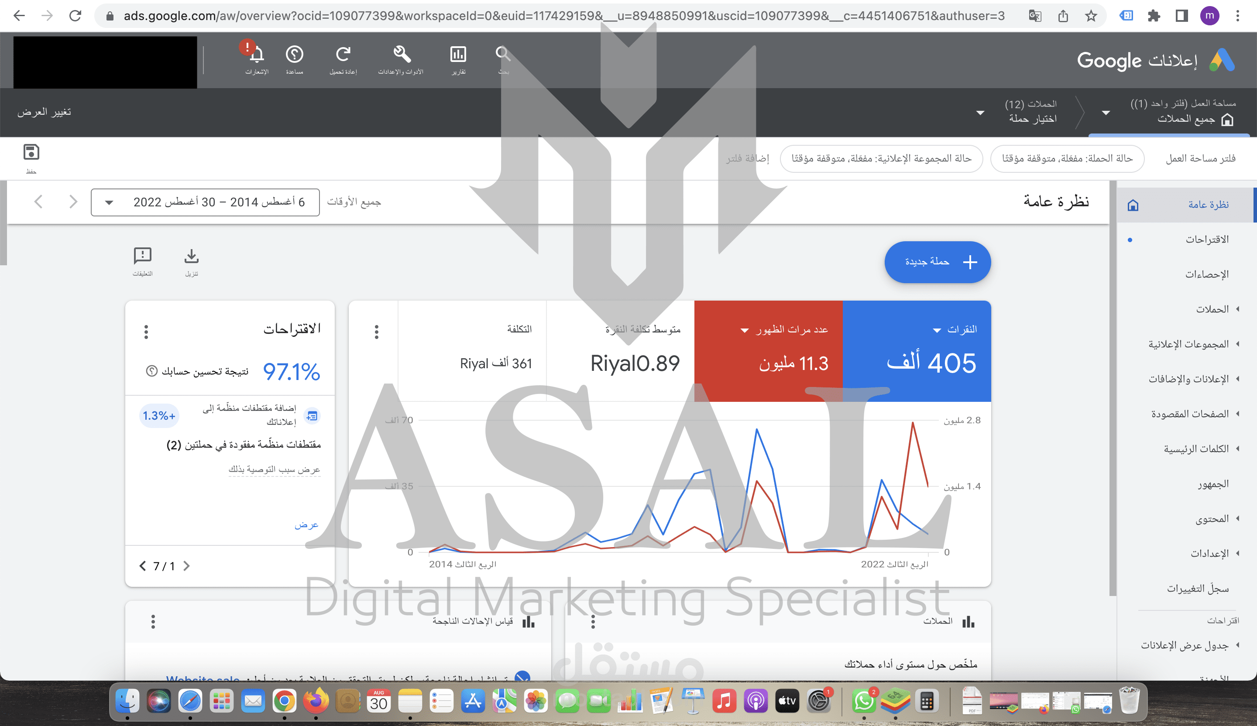
Task: Click the search magnifier icon
Action: [503, 54]
